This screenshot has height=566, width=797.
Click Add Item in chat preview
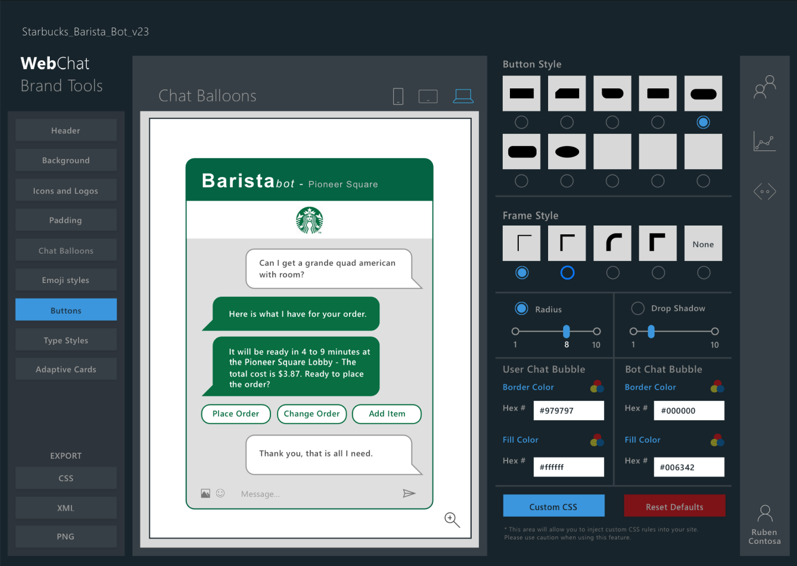tap(387, 414)
